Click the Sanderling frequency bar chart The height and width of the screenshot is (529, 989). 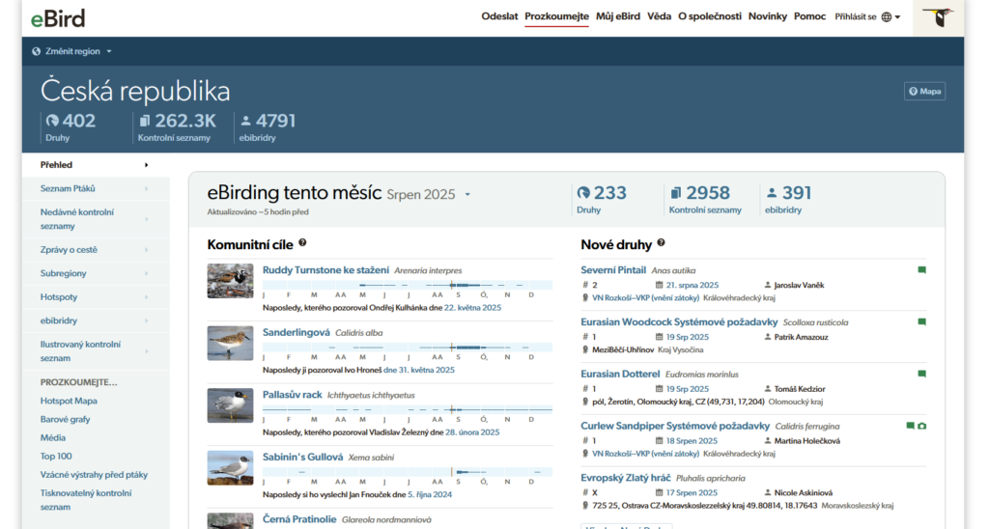tap(407, 347)
